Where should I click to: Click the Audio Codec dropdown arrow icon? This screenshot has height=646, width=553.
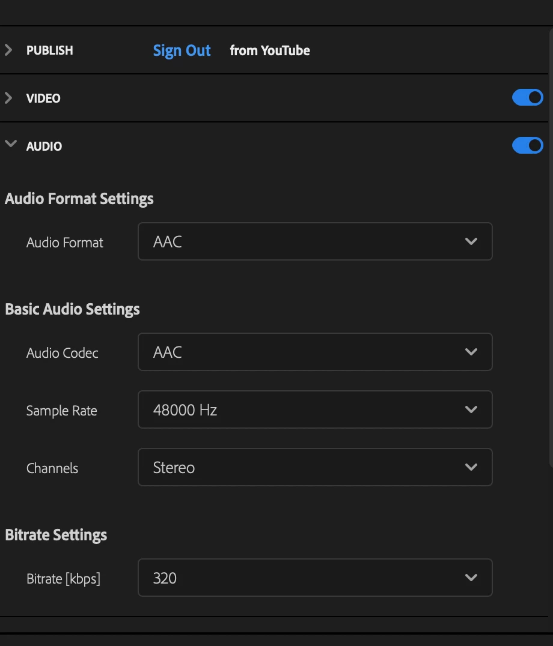(471, 352)
